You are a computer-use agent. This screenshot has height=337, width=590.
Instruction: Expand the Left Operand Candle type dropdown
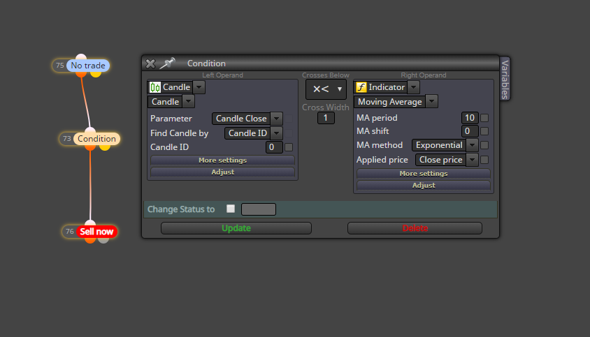(x=199, y=87)
